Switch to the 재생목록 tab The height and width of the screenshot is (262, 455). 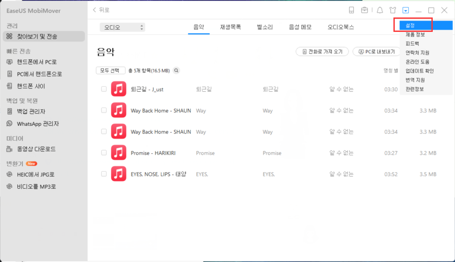pyautogui.click(x=230, y=27)
